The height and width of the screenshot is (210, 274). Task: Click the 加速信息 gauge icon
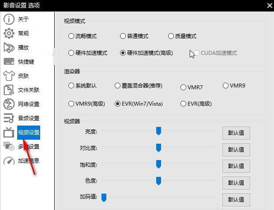pos(9,161)
